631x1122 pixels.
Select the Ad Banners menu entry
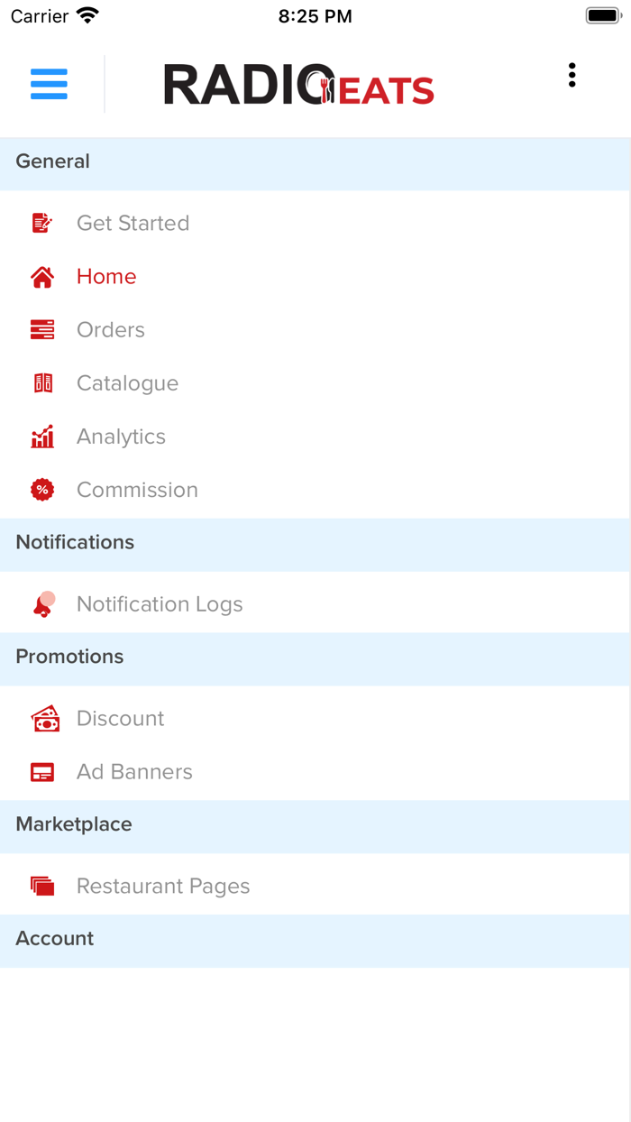click(134, 772)
